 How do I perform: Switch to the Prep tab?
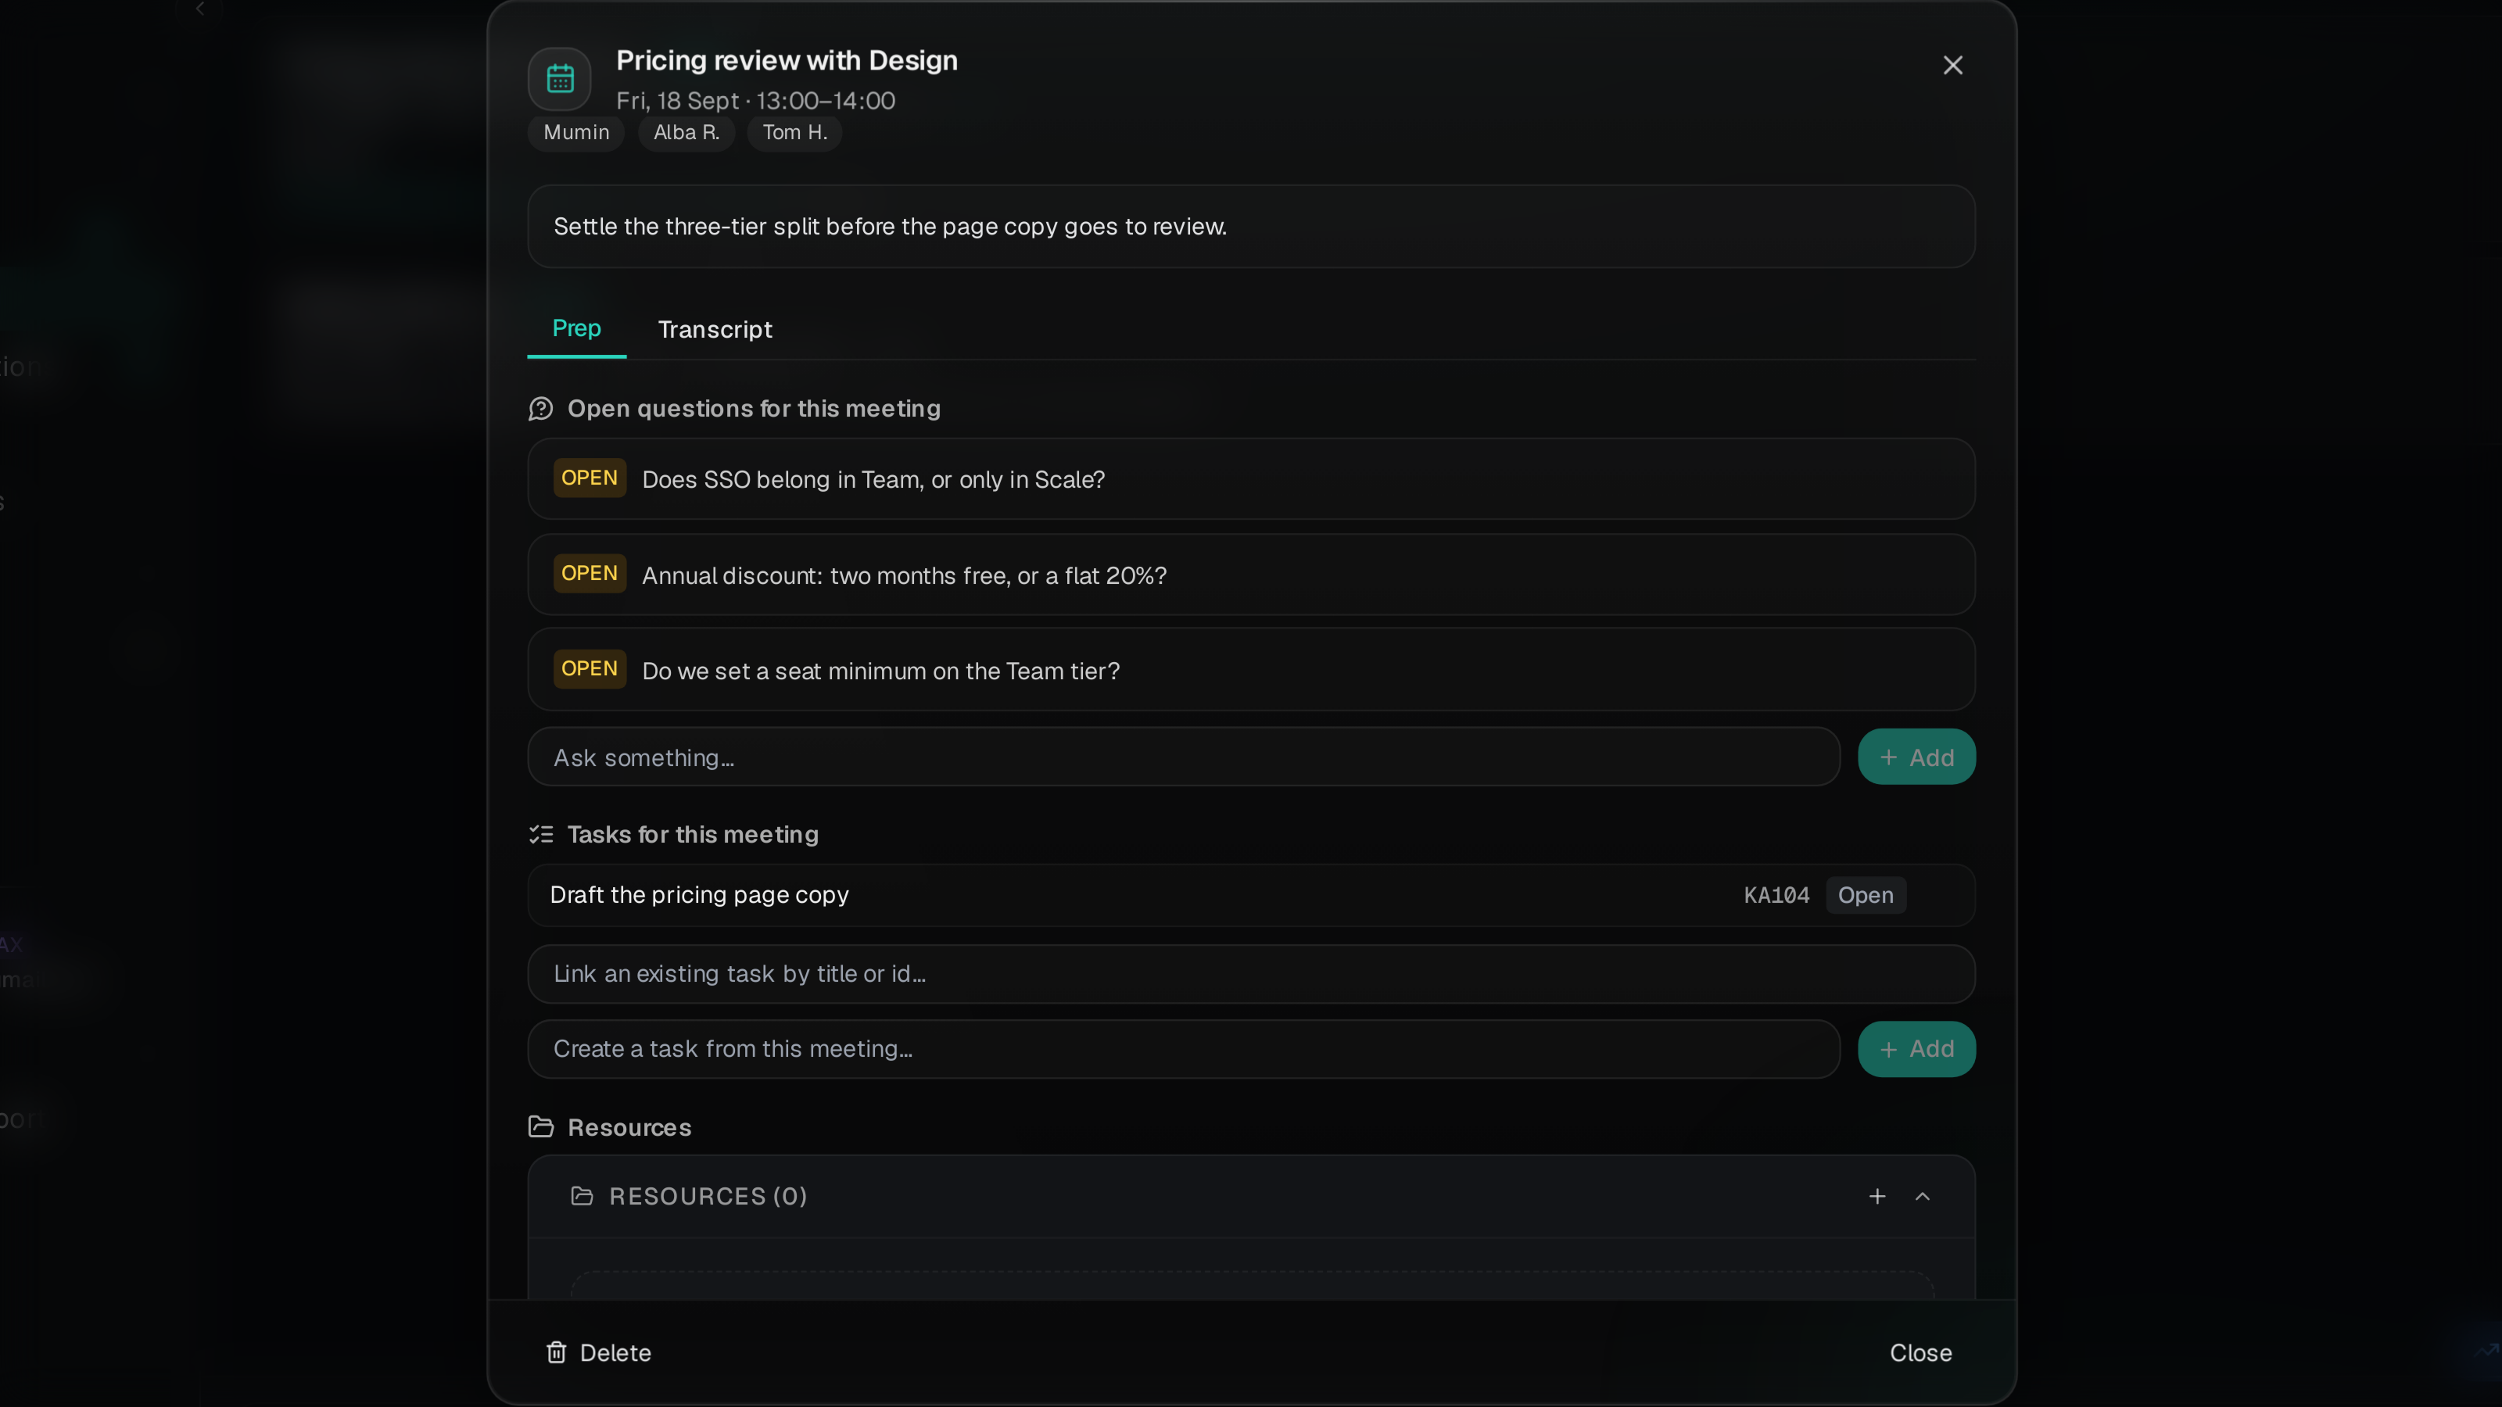[x=576, y=328]
